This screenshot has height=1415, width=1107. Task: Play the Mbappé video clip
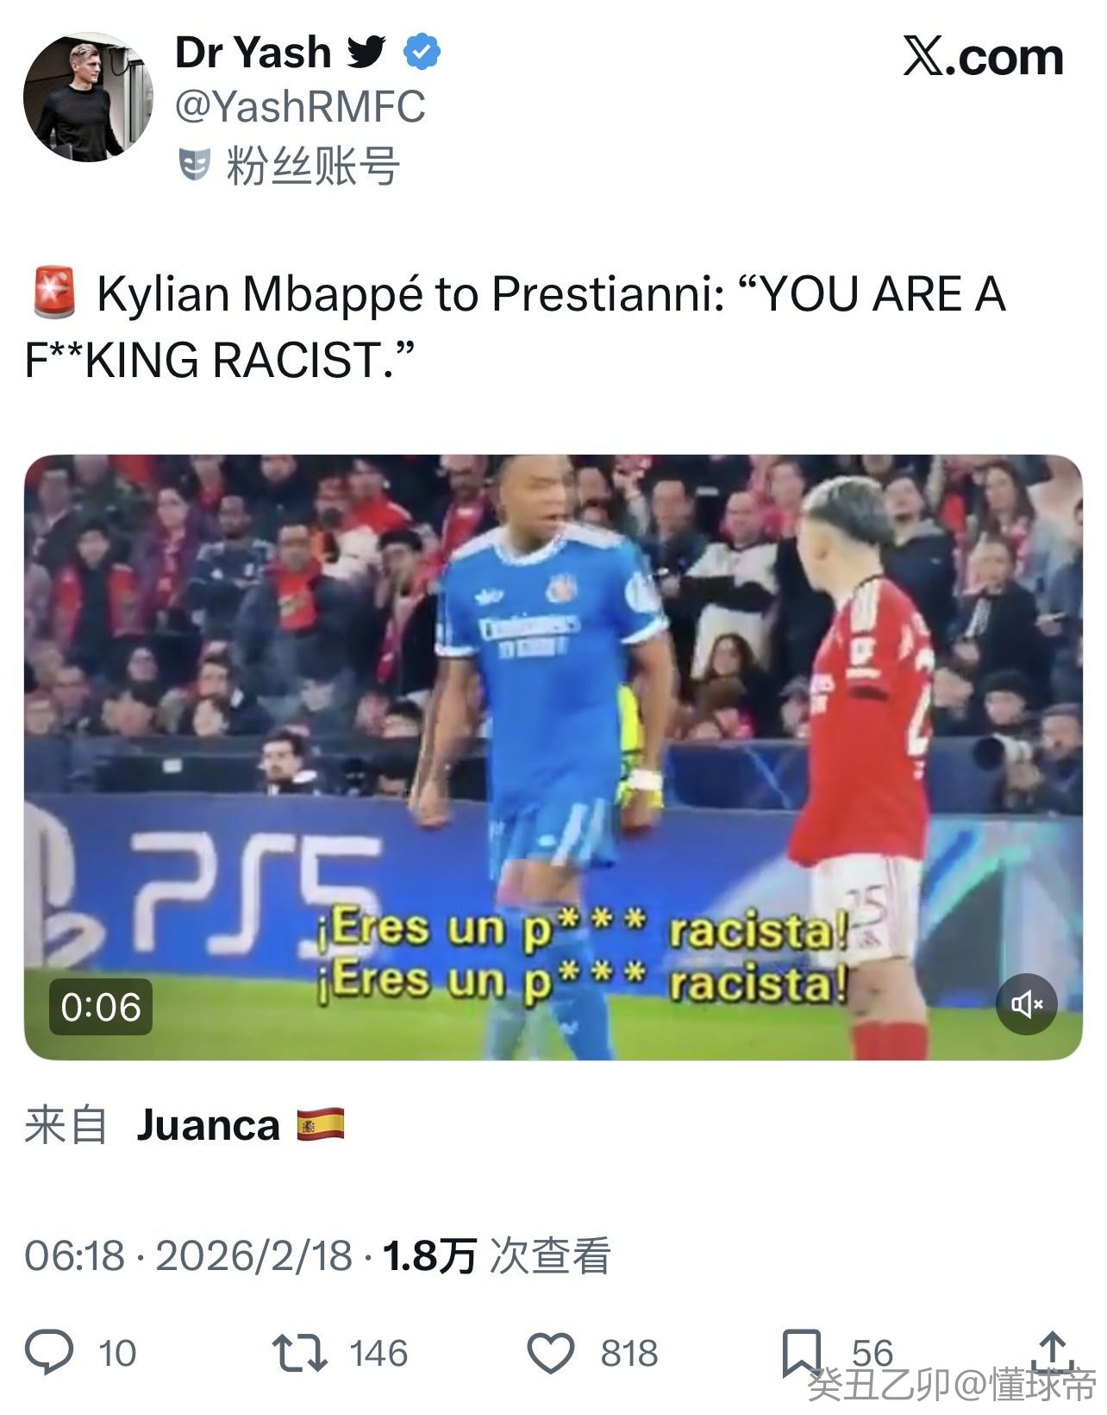[x=553, y=757]
